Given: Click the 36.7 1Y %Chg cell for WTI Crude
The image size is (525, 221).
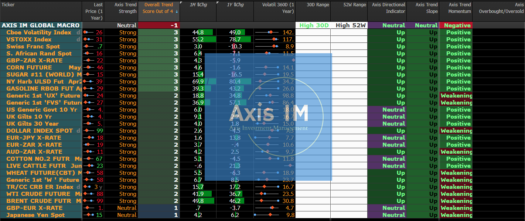Looking at the screenshot, I should pyautogui.click(x=235, y=194).
